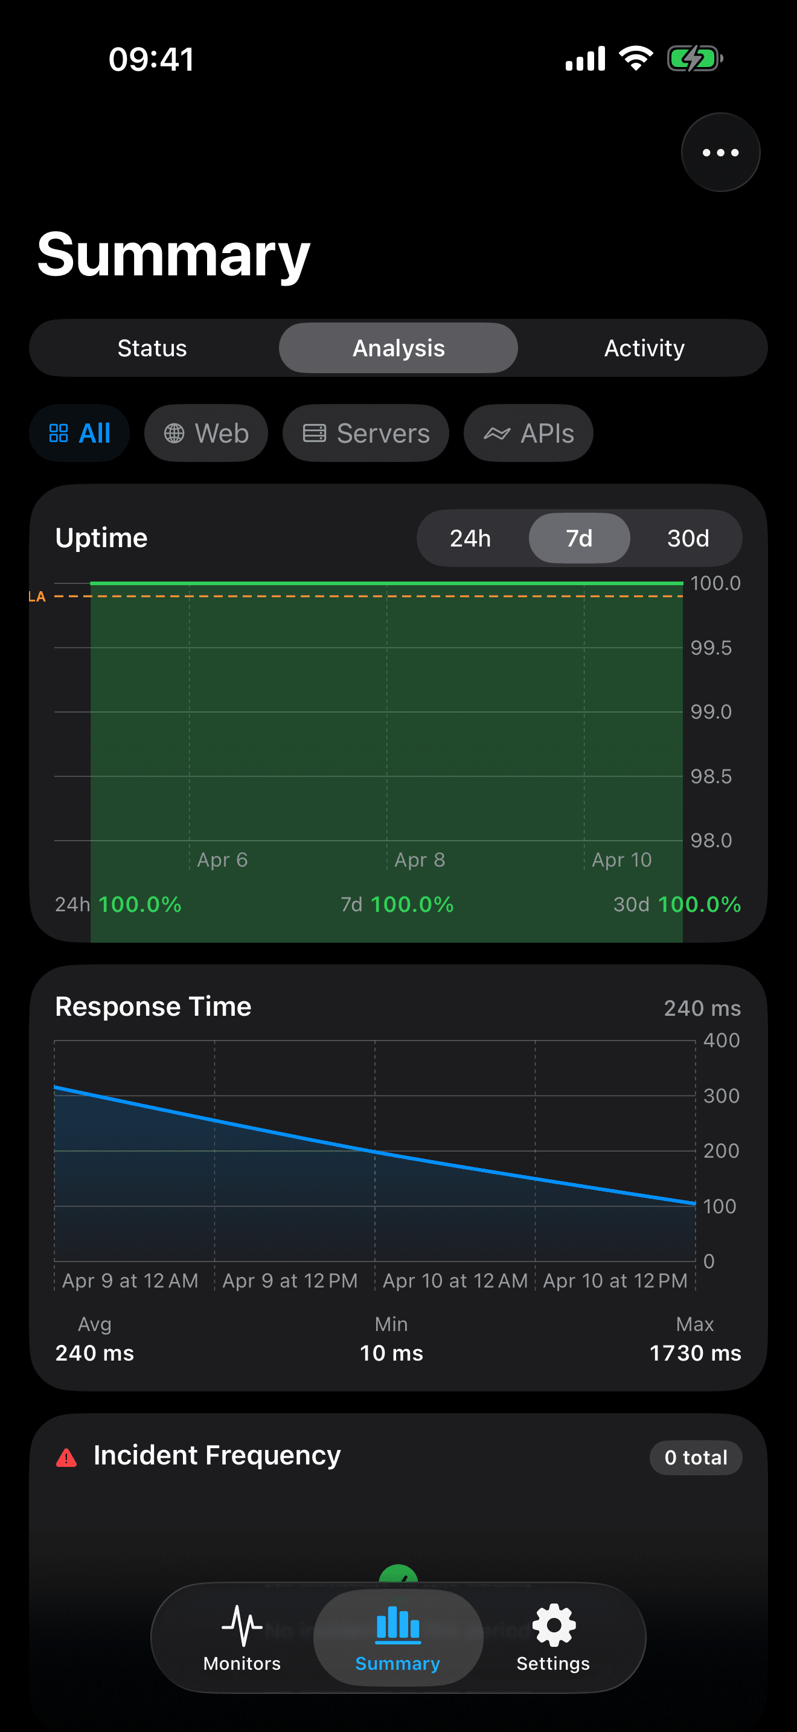
Task: Tap the battery charging indicator
Action: point(695,59)
